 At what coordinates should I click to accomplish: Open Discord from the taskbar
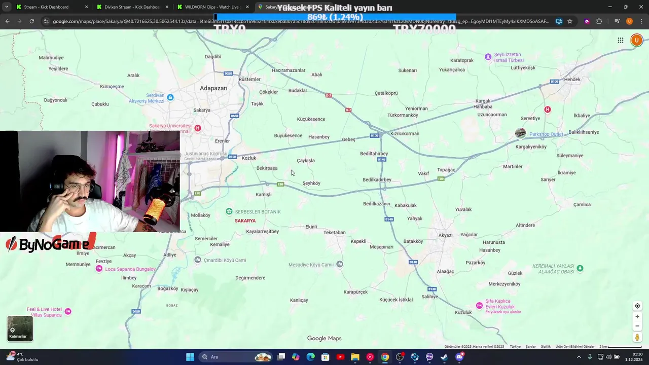tap(459, 357)
